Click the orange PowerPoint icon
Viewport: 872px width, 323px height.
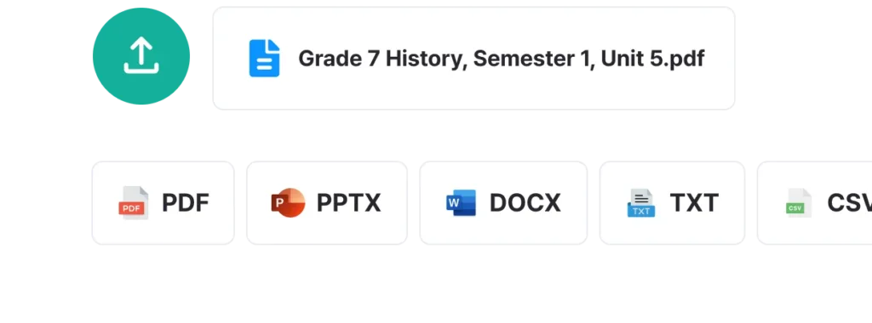(288, 202)
